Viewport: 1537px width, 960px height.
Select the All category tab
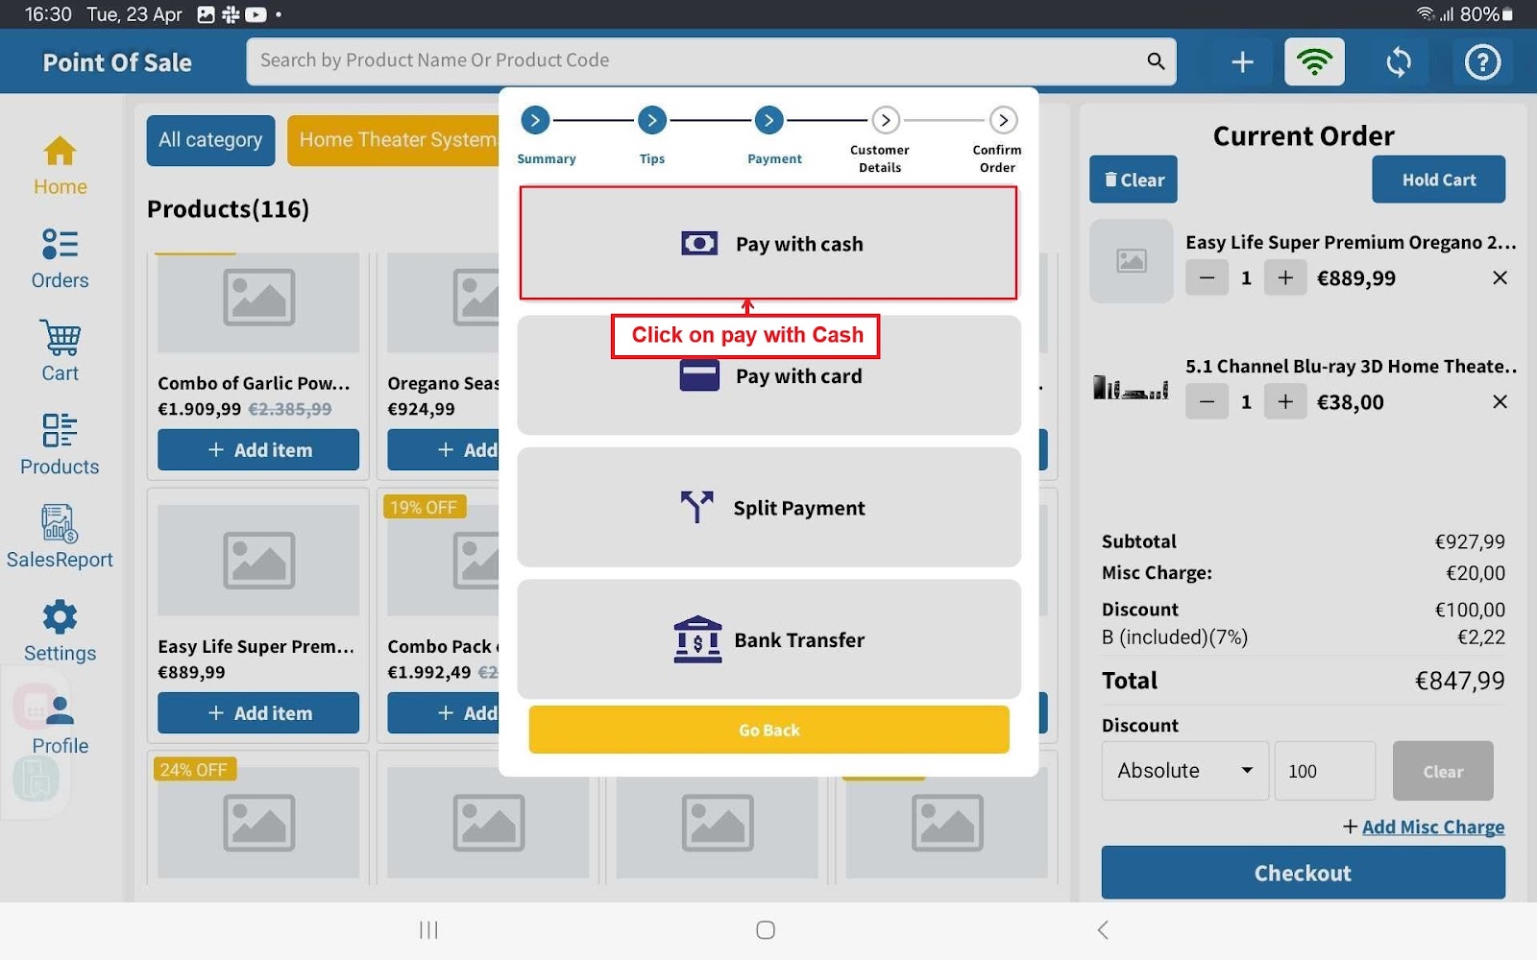(210, 140)
